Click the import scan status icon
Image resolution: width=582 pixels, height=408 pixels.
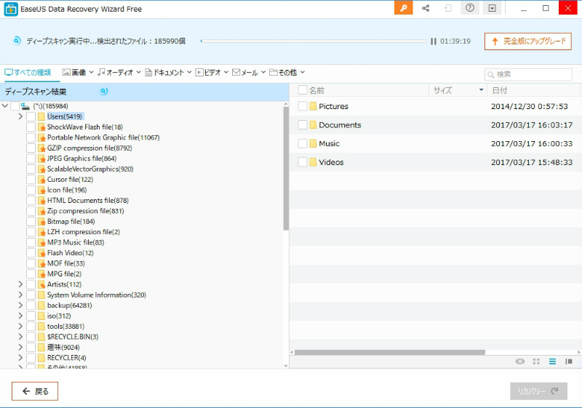coord(448,8)
